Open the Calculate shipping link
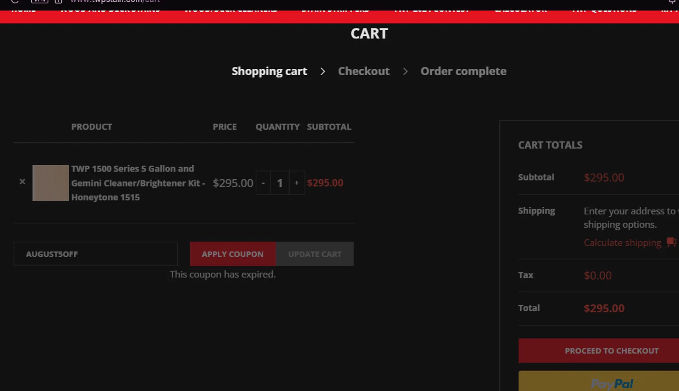This screenshot has width=679, height=391. pos(622,243)
